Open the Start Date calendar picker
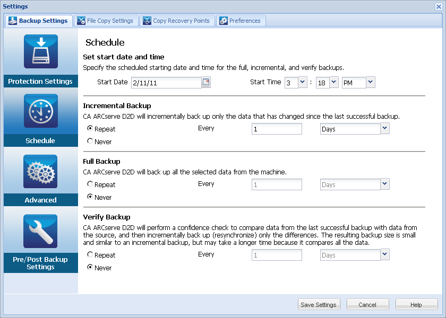Screen dimensions: 446x318 pos(206,82)
